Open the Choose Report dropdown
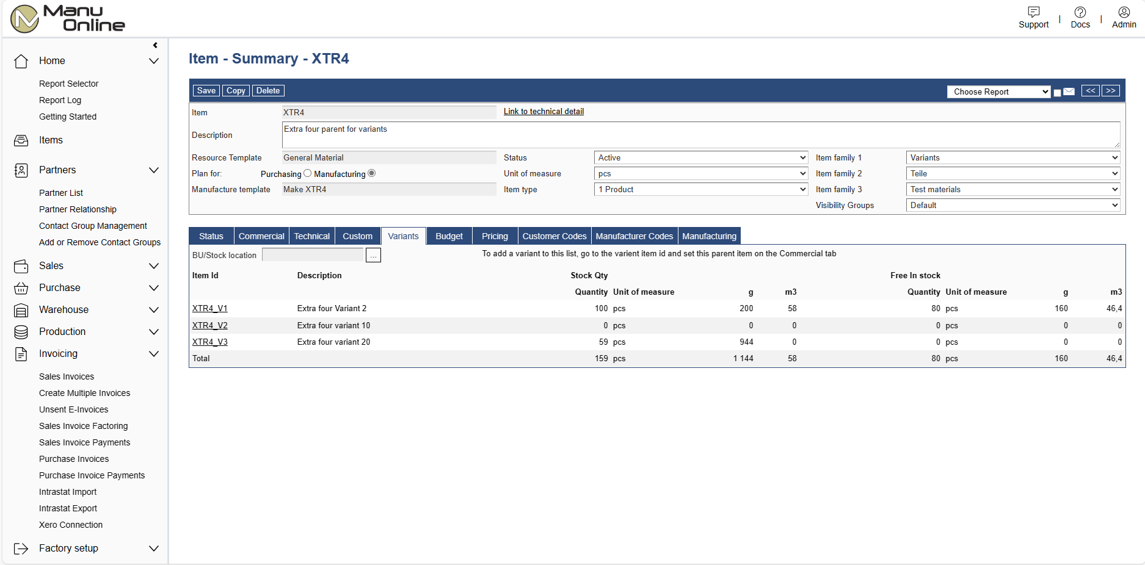Screen dimensions: 1145x565 [x=998, y=92]
